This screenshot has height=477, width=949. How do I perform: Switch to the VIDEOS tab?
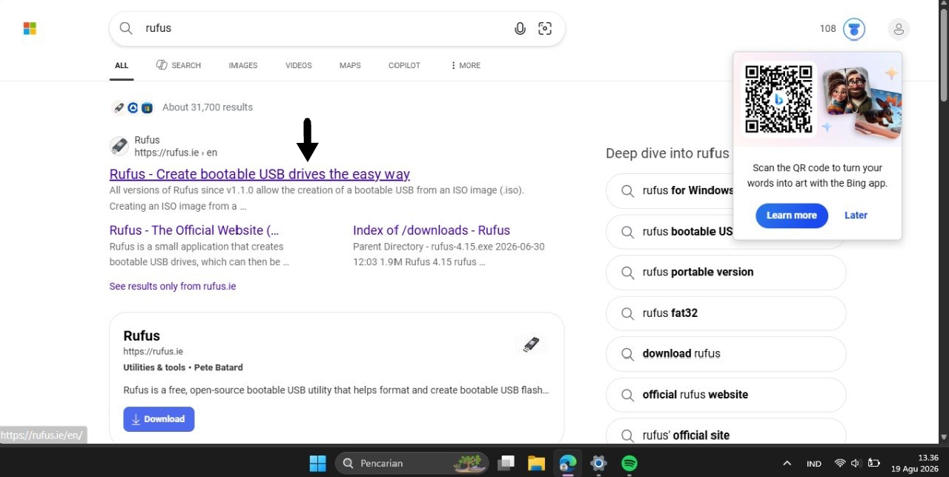299,65
